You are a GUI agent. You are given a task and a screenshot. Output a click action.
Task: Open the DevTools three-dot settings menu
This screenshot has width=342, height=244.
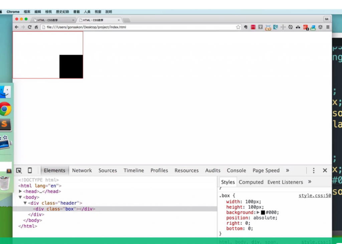(314, 171)
